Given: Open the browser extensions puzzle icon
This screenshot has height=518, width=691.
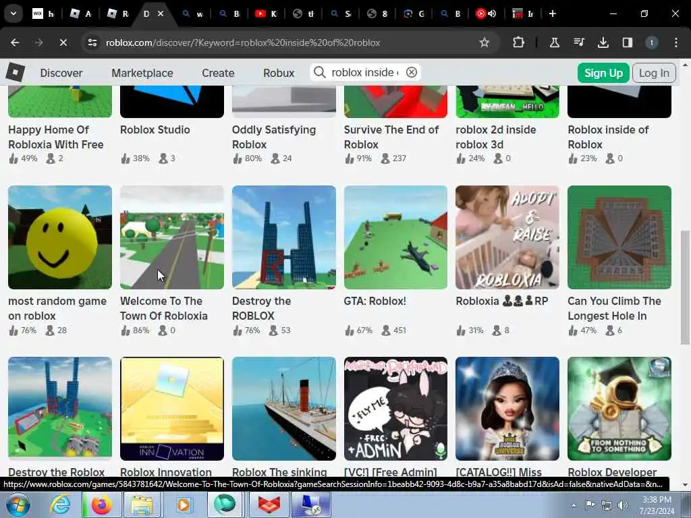Looking at the screenshot, I should [519, 42].
